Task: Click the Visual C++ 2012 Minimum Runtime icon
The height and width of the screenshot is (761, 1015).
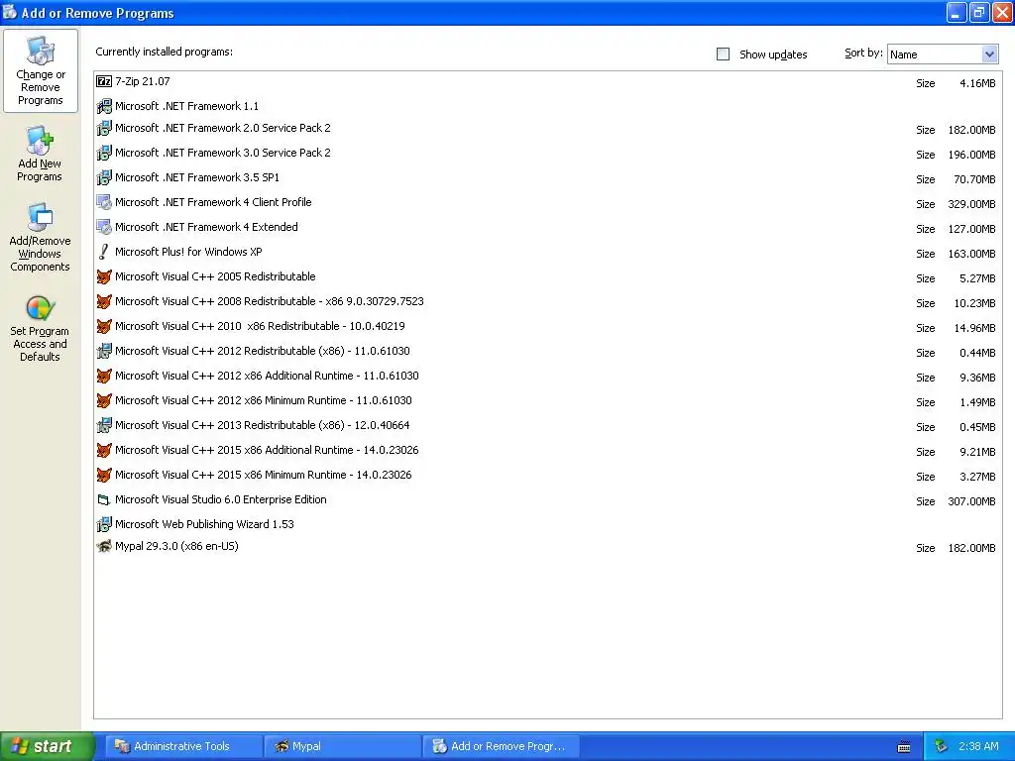Action: click(103, 400)
